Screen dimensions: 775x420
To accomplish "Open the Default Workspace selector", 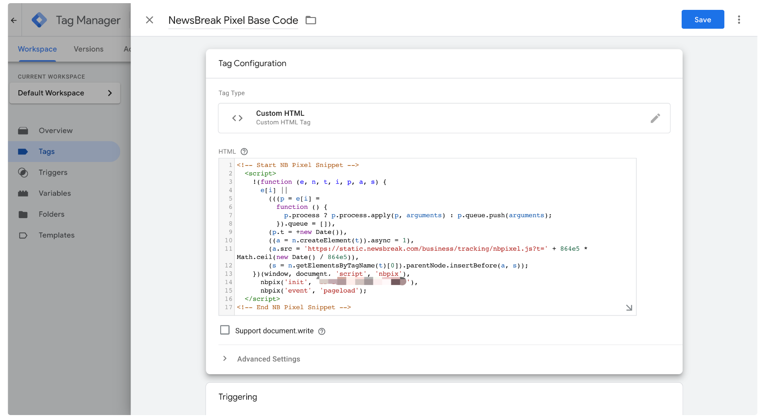I will point(65,93).
